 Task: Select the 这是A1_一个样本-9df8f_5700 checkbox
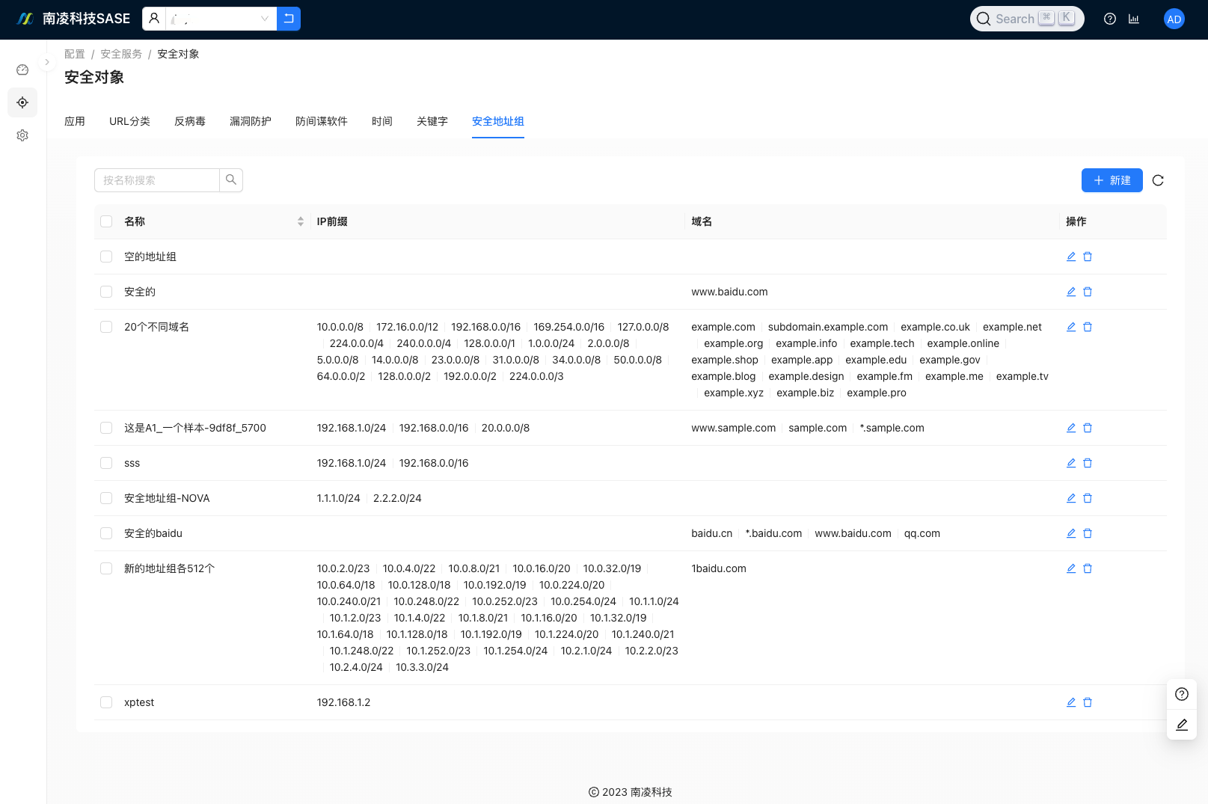[x=106, y=428]
